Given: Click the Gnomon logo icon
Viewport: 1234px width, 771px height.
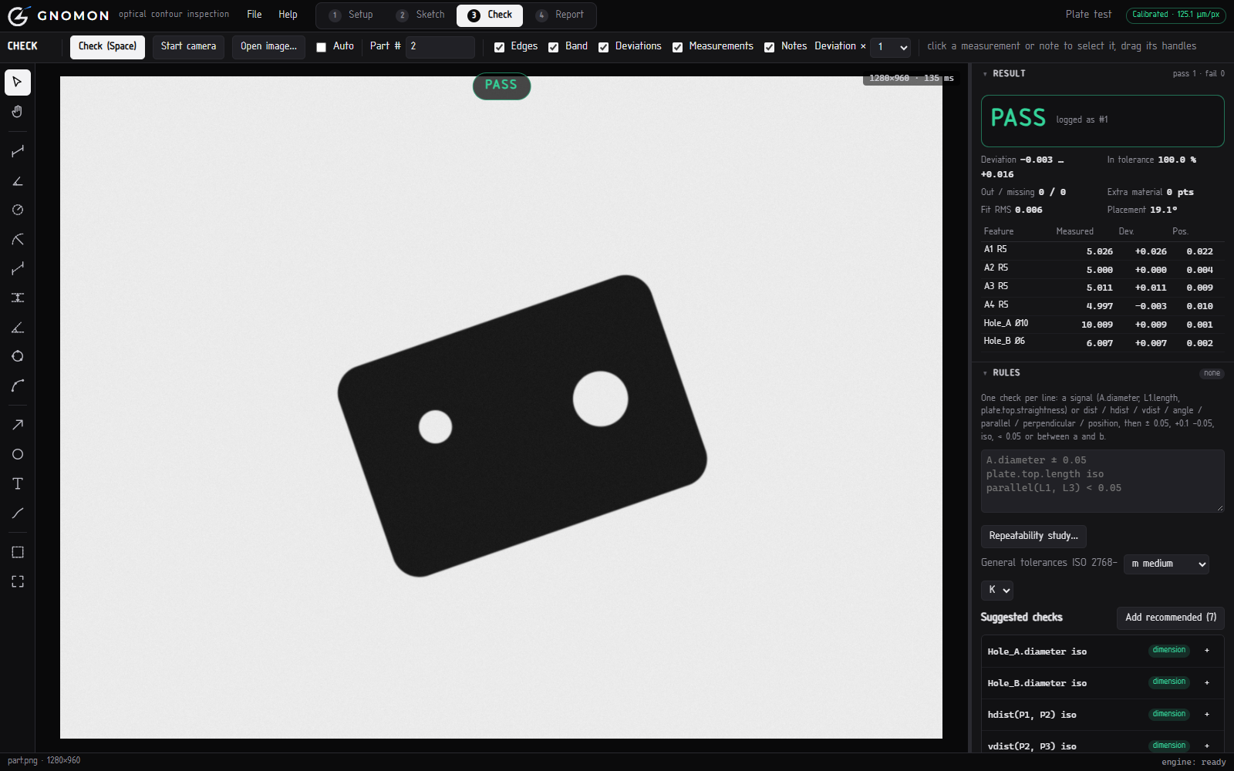Looking at the screenshot, I should (x=19, y=15).
